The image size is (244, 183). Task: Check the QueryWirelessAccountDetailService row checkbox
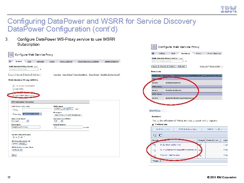click(x=154, y=150)
